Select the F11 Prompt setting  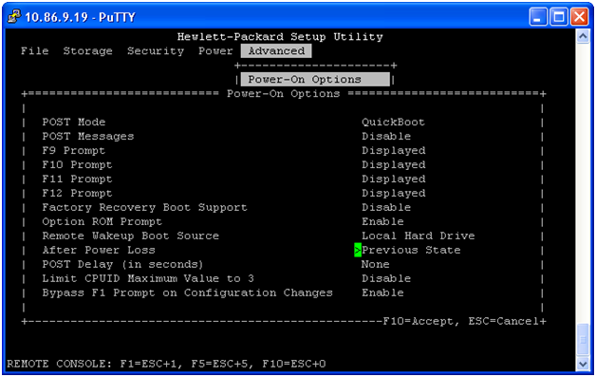[77, 179]
